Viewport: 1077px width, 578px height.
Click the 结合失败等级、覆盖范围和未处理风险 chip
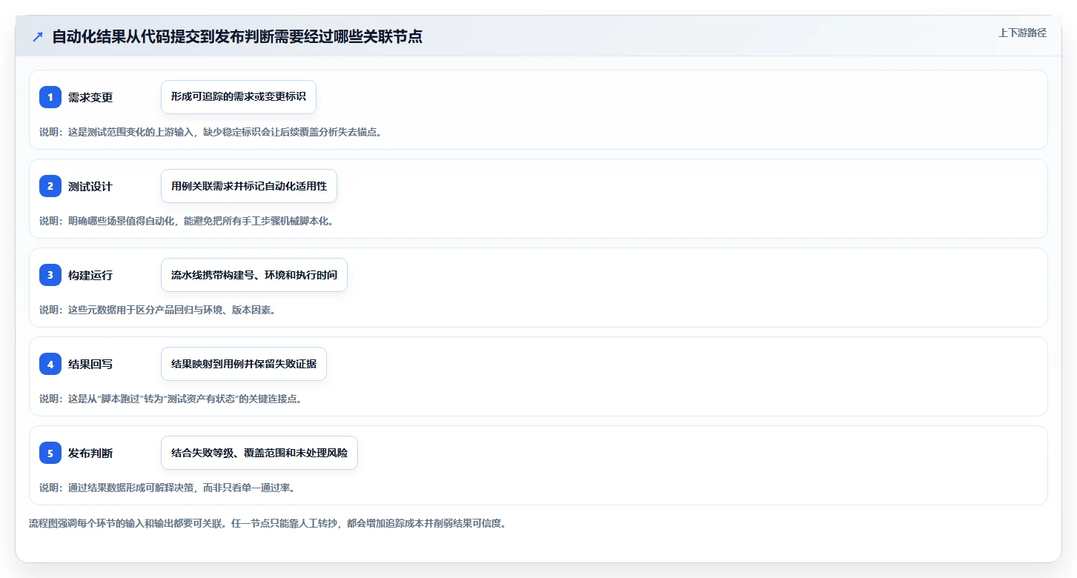coord(259,453)
